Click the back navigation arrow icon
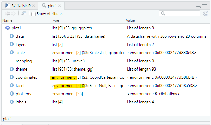This screenshot has width=211, height=125. coord(7,14)
